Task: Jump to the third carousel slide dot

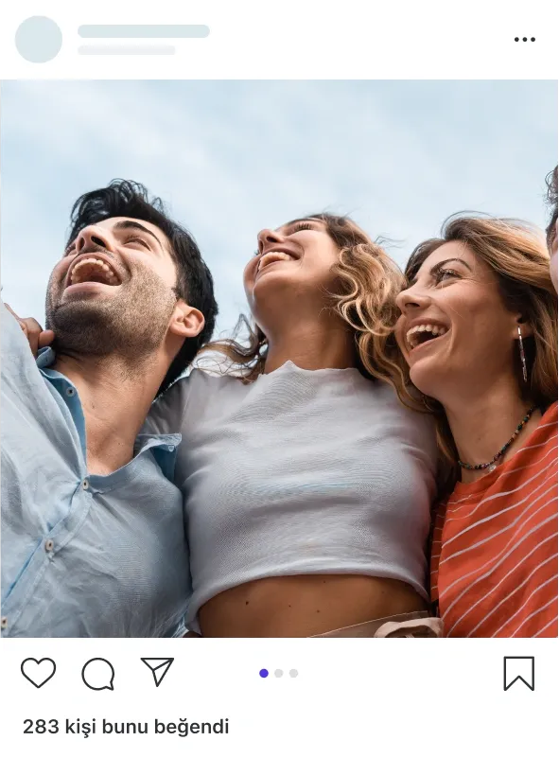Action: tap(293, 673)
